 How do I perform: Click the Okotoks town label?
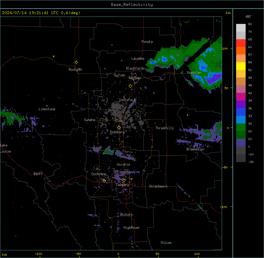126,214
